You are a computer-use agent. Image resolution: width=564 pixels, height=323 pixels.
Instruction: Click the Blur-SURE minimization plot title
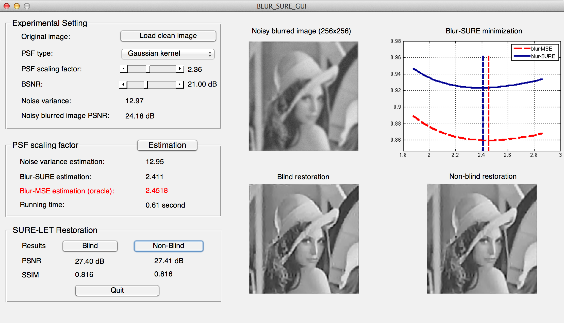[484, 31]
